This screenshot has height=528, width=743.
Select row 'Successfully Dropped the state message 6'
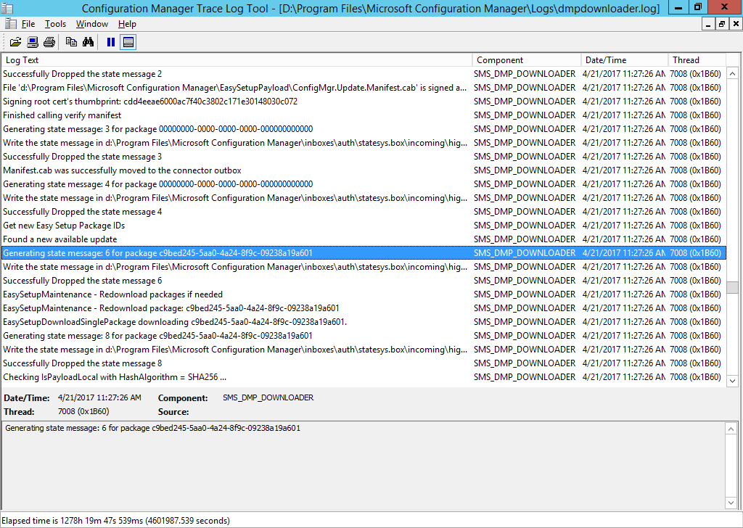[x=364, y=281]
